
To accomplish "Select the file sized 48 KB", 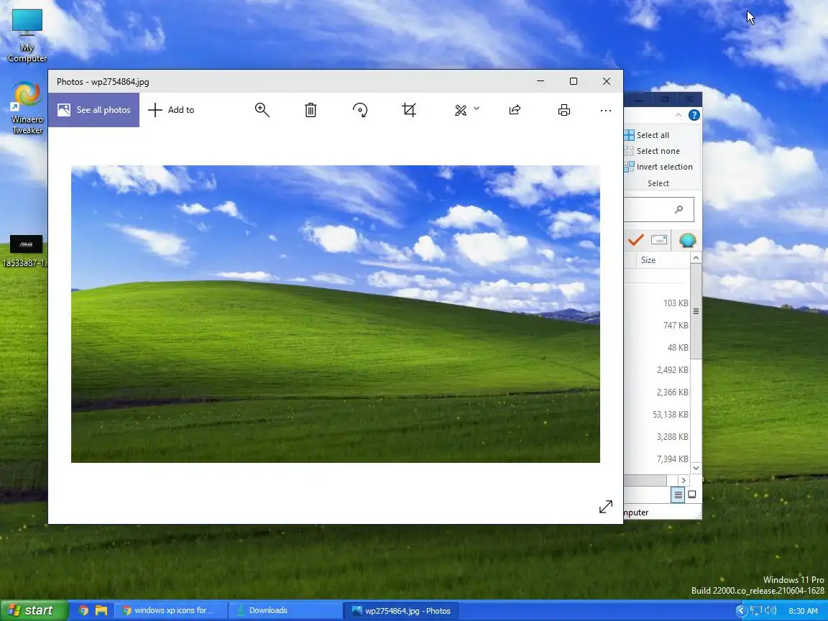I will (x=678, y=347).
